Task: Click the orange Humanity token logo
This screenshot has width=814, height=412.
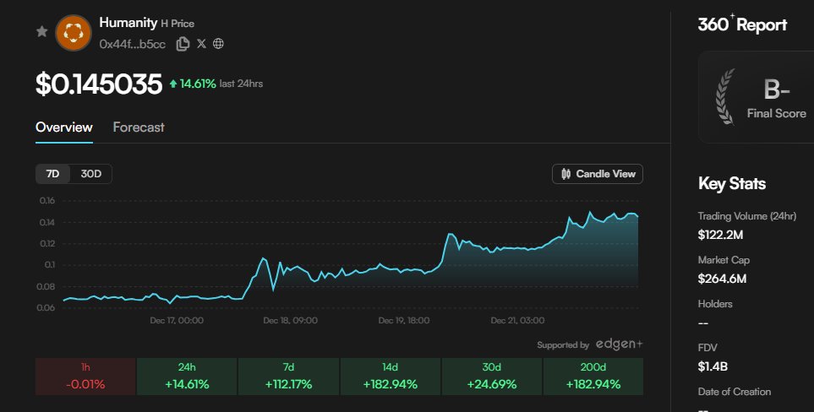Action: 73,32
